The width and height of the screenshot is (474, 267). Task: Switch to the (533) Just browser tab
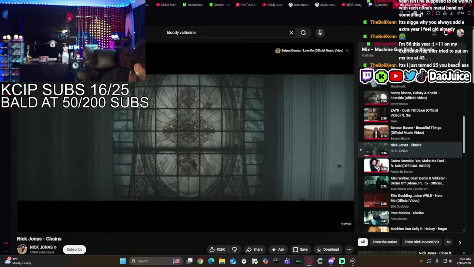(x=273, y=5)
